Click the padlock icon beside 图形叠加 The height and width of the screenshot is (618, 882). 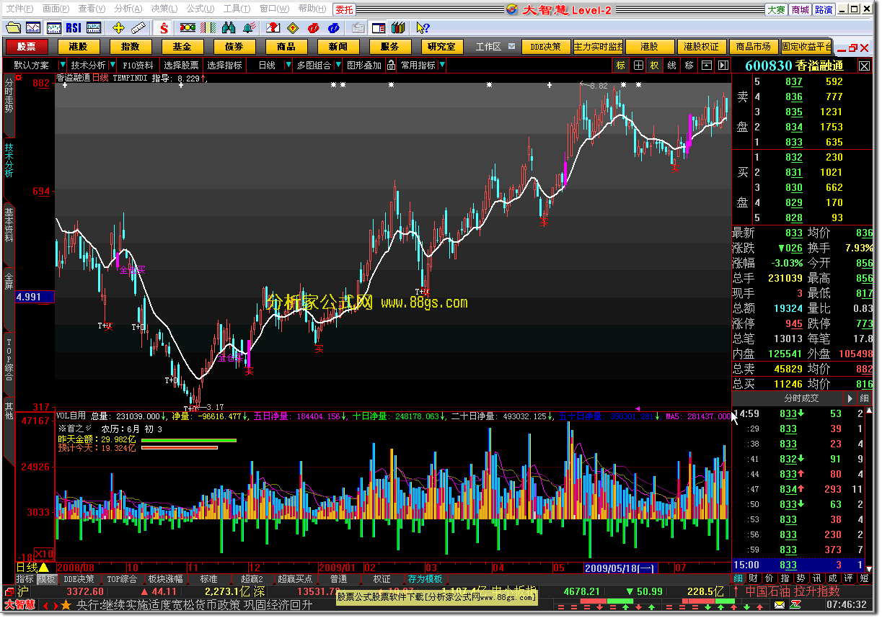[x=391, y=66]
